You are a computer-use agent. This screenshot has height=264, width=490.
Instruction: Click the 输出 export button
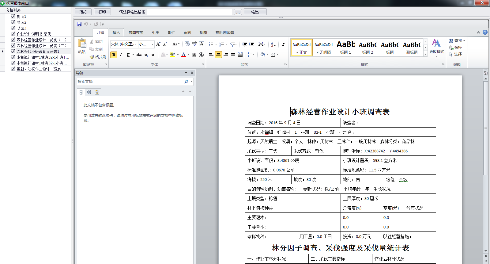point(255,12)
